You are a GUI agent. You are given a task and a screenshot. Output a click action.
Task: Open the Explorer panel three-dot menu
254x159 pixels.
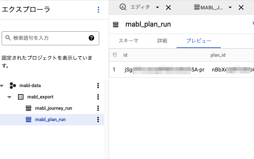tap(98, 10)
